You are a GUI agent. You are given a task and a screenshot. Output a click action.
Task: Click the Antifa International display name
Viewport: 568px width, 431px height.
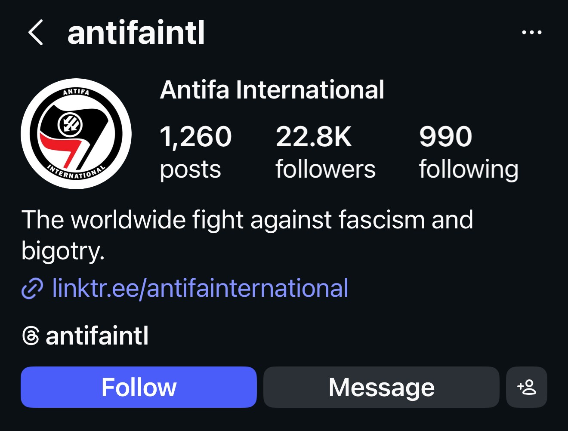pyautogui.click(x=272, y=90)
